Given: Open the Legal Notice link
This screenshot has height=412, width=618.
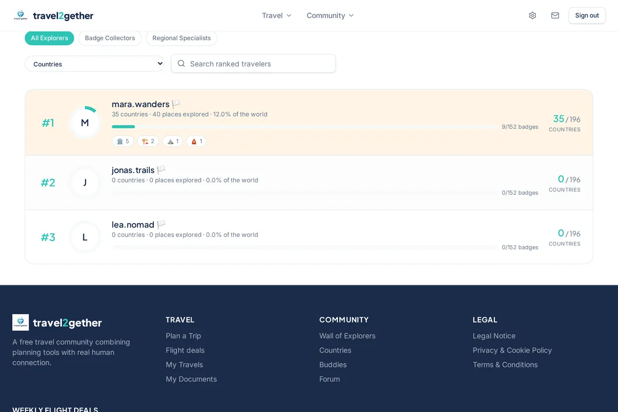Looking at the screenshot, I should click(494, 336).
